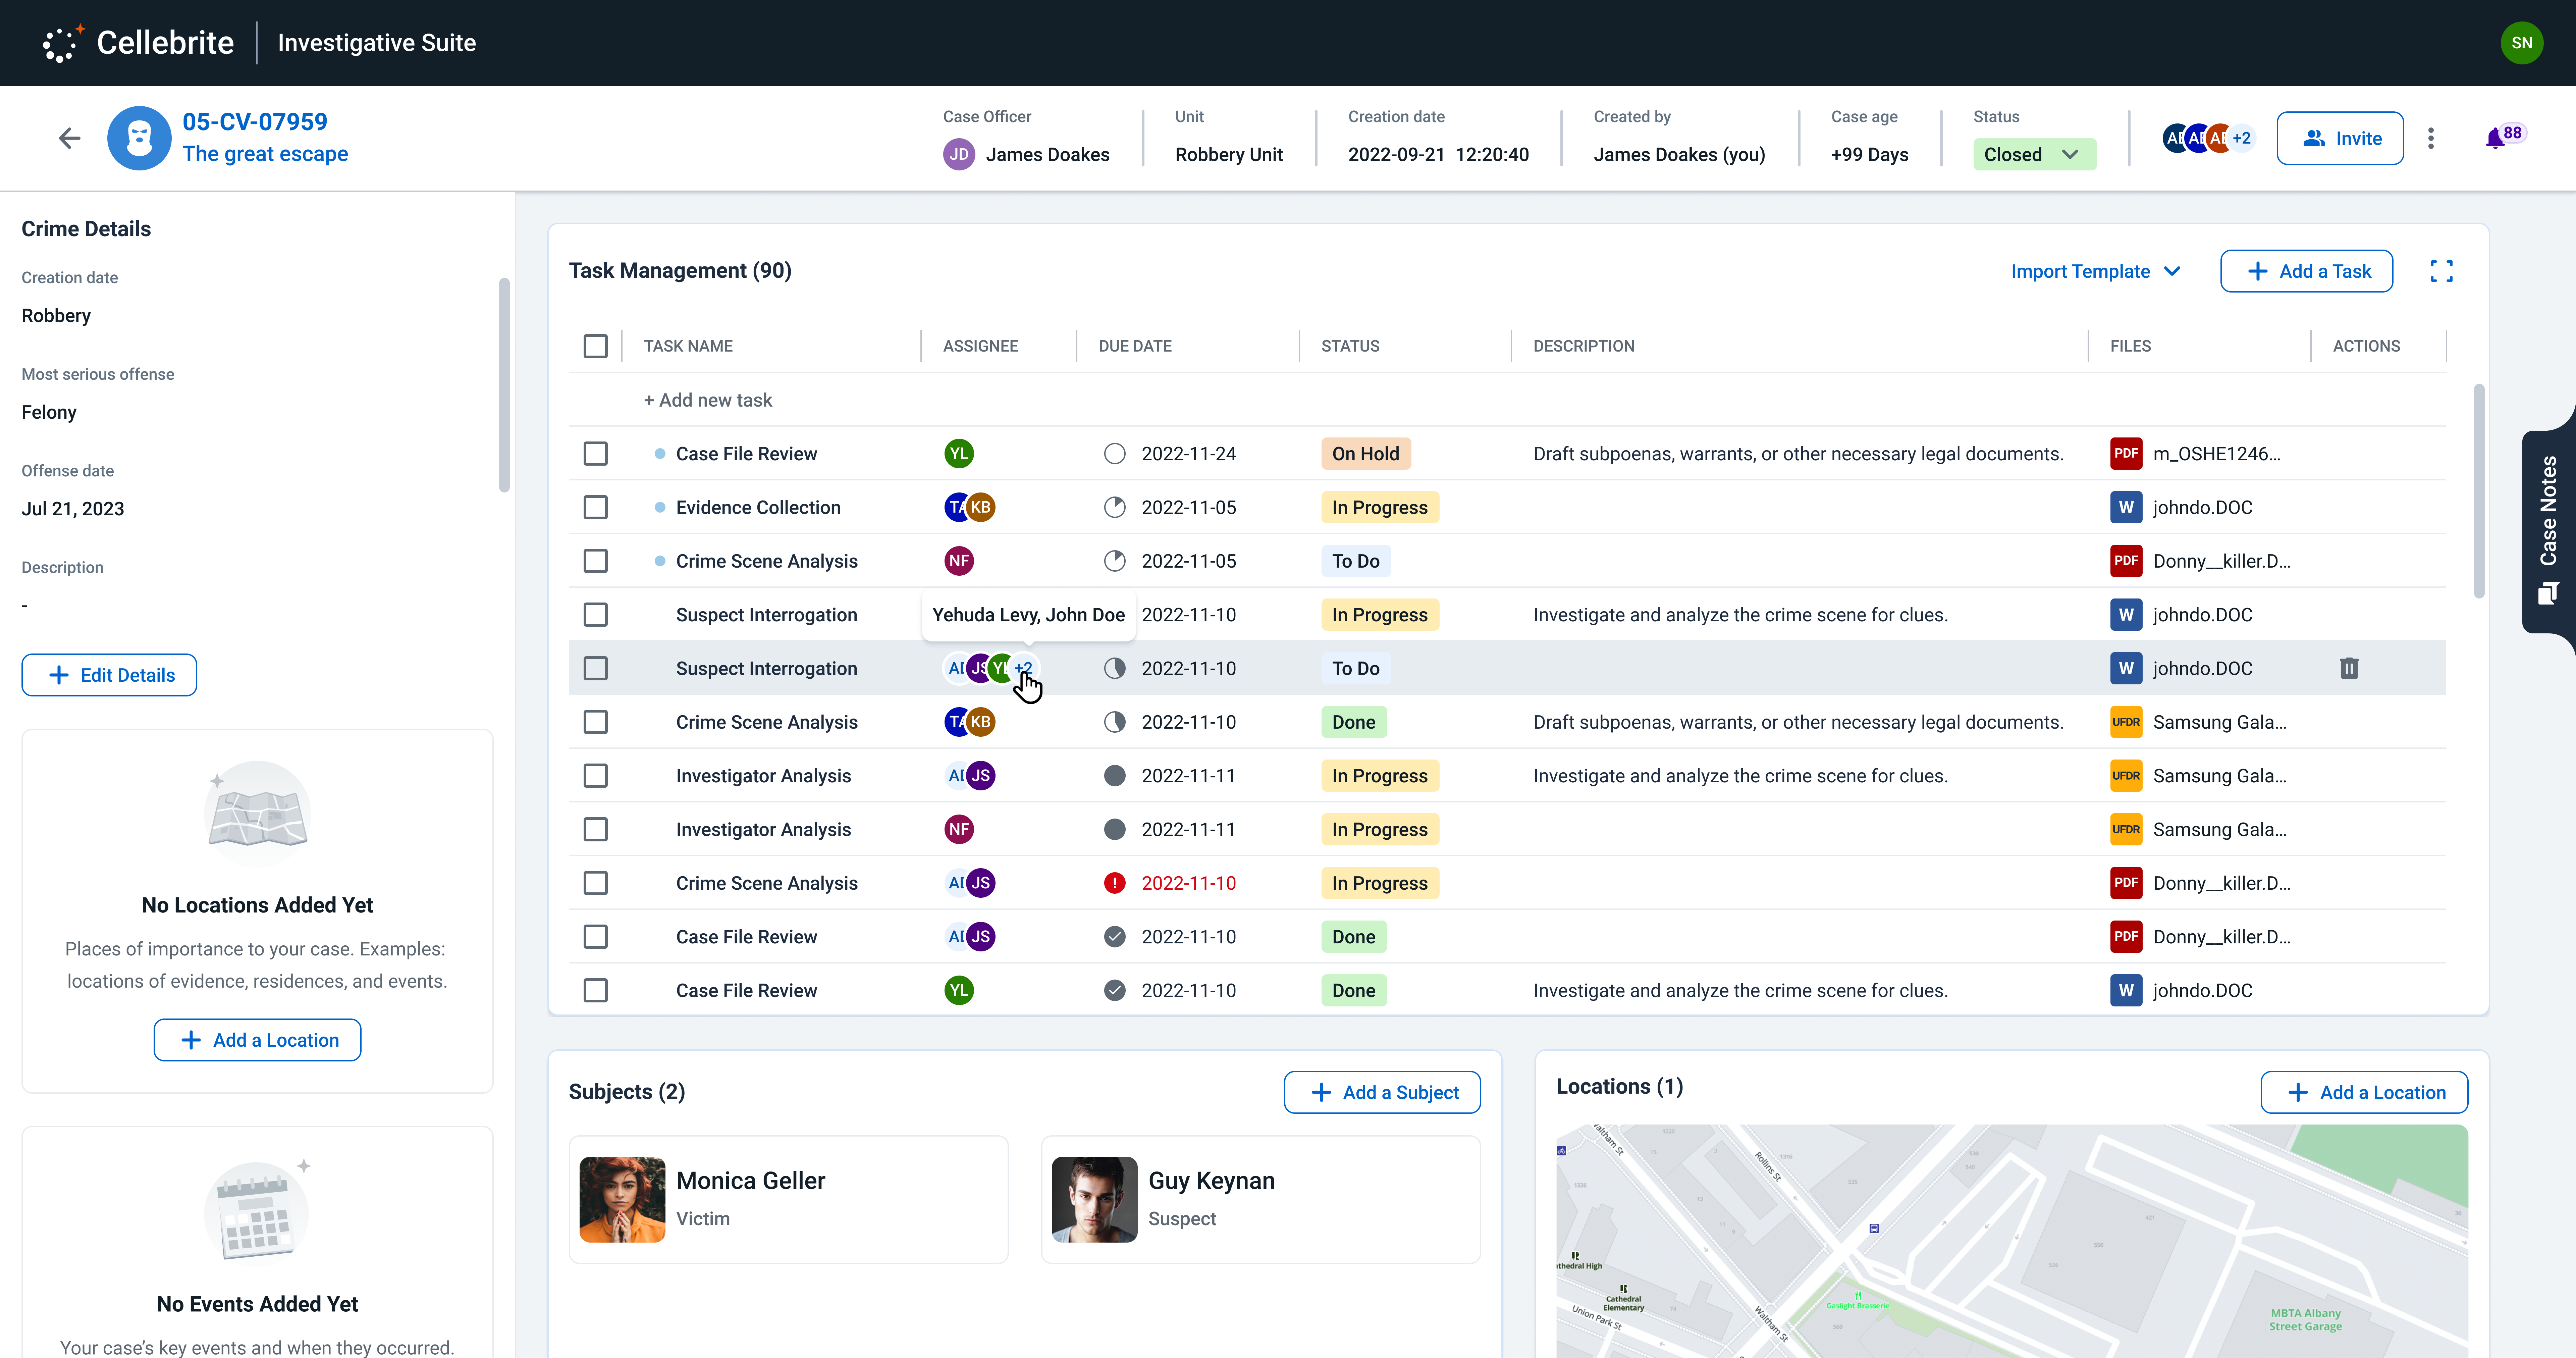
Task: Click Add a Location in the Locations card
Action: coord(2364,1092)
